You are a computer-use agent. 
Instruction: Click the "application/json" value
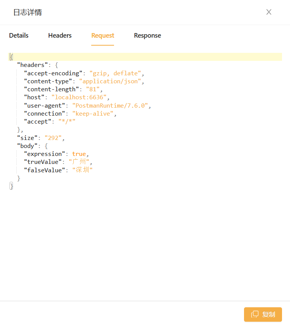[110, 81]
